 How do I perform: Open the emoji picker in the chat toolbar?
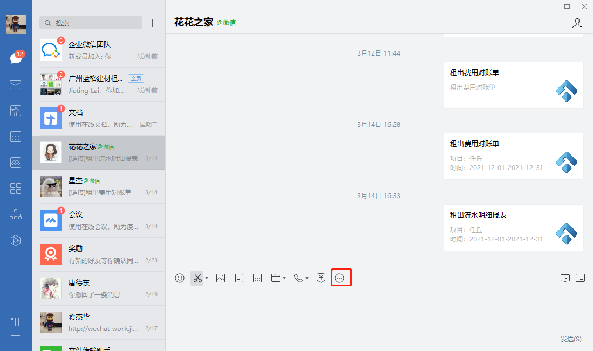point(179,278)
